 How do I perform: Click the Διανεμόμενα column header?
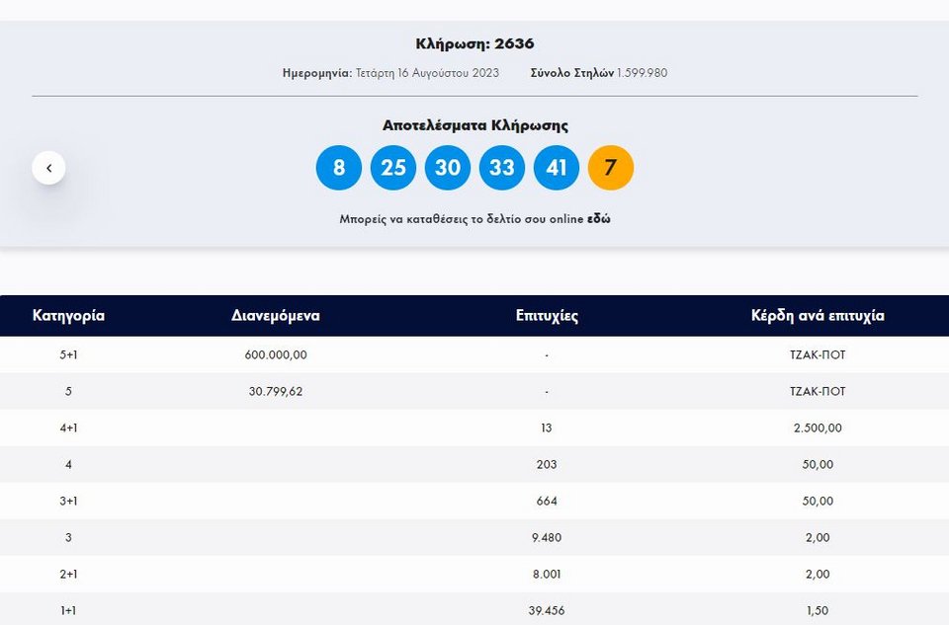276,316
